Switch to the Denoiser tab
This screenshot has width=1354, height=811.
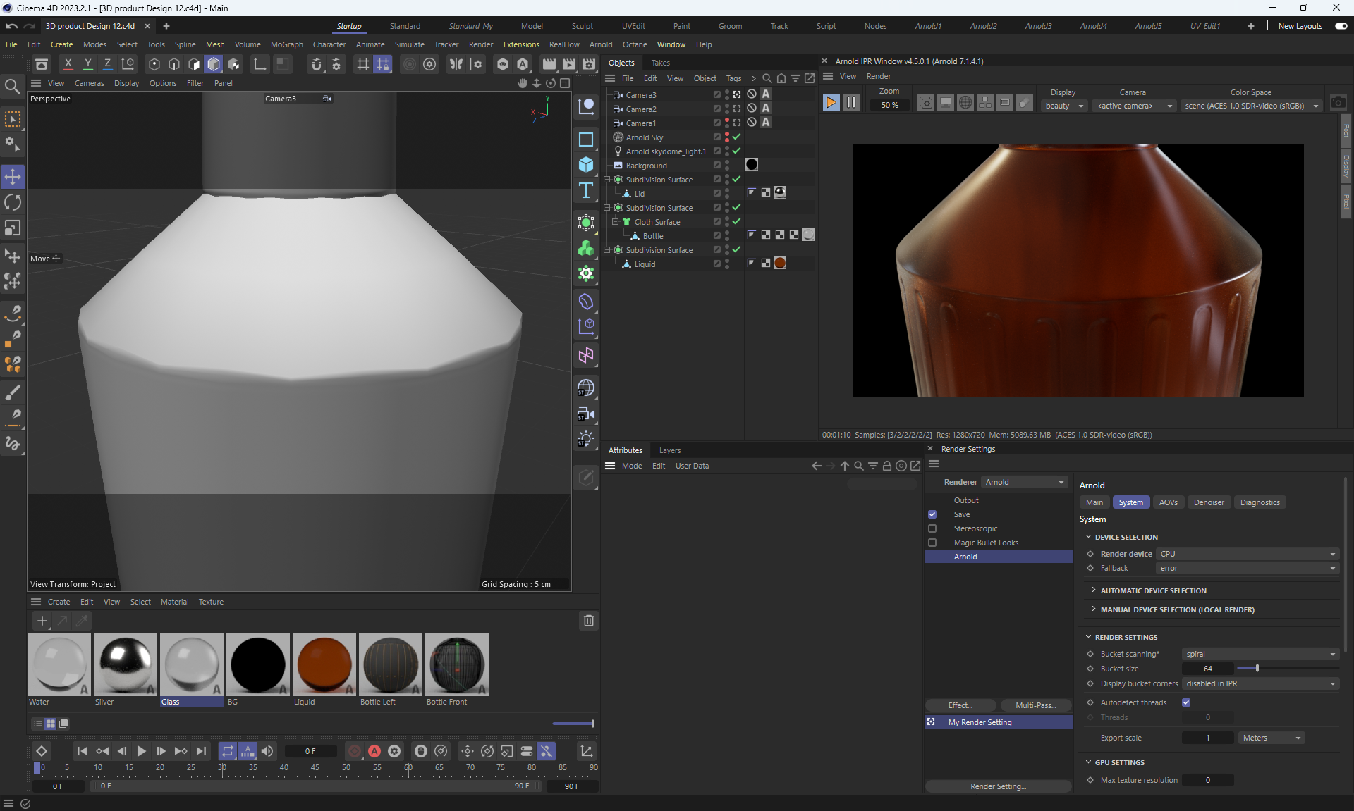[x=1209, y=502]
